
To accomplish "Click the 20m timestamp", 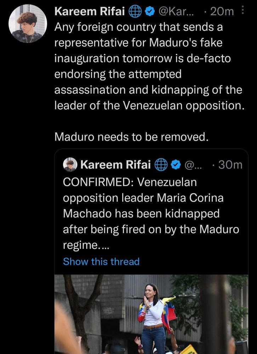I will 222,12.
